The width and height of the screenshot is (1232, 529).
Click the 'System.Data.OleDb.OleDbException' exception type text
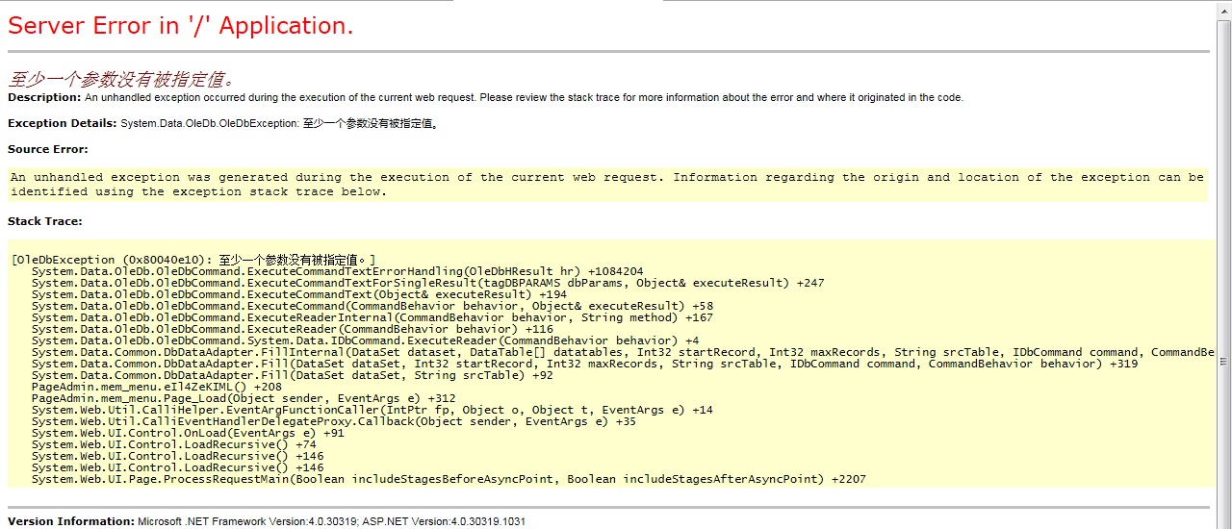209,123
